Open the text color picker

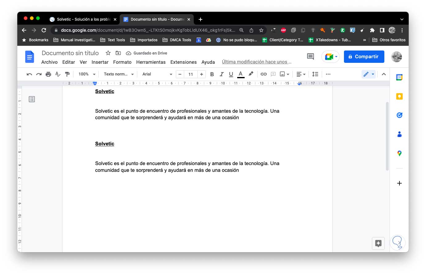(x=241, y=74)
